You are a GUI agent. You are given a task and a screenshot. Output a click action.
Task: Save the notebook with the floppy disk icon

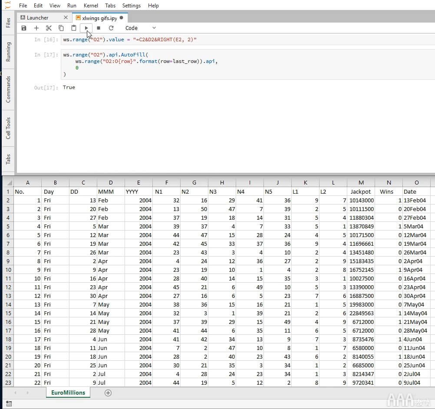click(24, 28)
